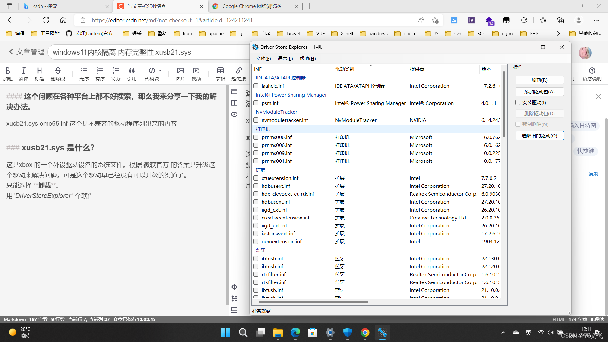The image size is (608, 342).
Task: Insert a hyperlink (超链接)
Action: 238,71
